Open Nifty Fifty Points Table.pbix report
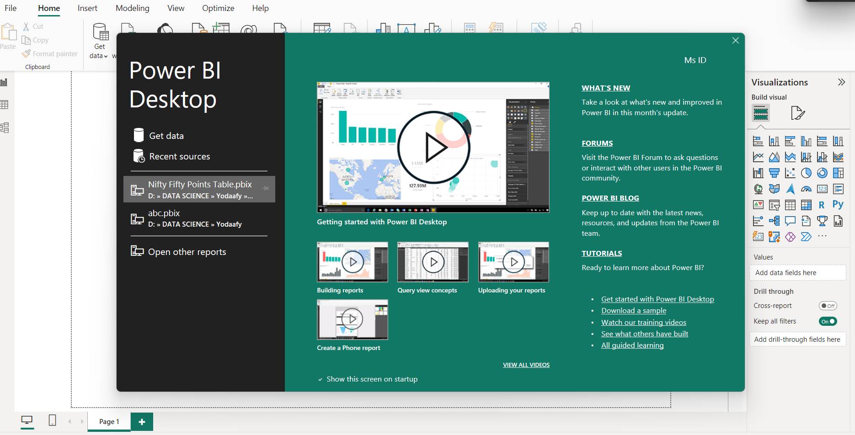The image size is (855, 435). click(x=199, y=189)
